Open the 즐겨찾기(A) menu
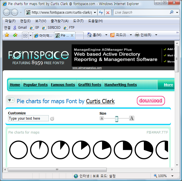This screenshot has height=181, width=182. (60, 21)
